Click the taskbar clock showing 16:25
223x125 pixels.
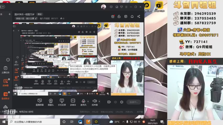point(152,122)
